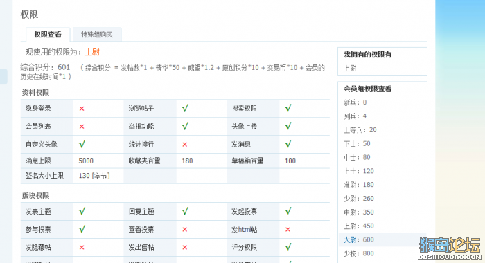Click 上尉 under 我拥有的权限有
The height and width of the screenshot is (263, 485).
350,69
